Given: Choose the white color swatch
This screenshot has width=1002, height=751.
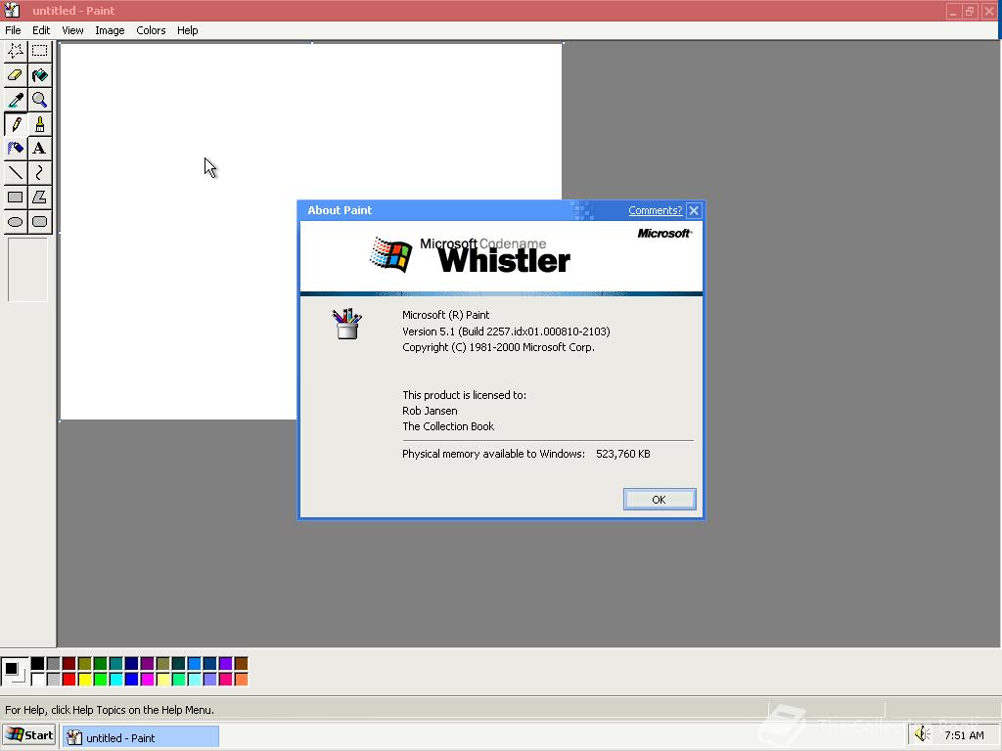Looking at the screenshot, I should 38,679.
